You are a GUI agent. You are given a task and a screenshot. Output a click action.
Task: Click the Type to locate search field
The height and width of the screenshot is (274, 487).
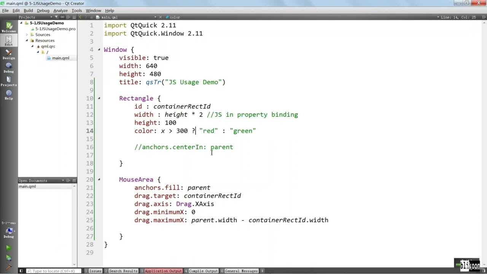click(54, 271)
